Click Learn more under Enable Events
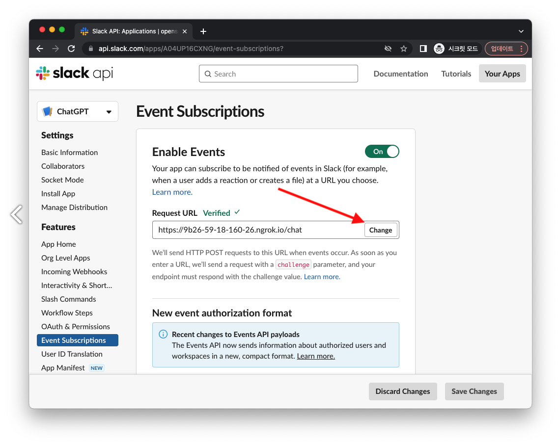This screenshot has width=558, height=442. (x=172, y=192)
